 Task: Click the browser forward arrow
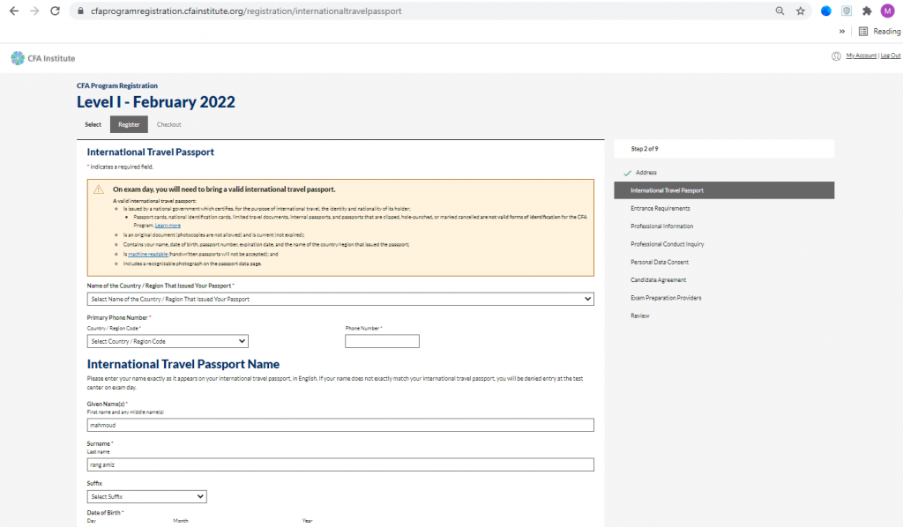tap(34, 11)
